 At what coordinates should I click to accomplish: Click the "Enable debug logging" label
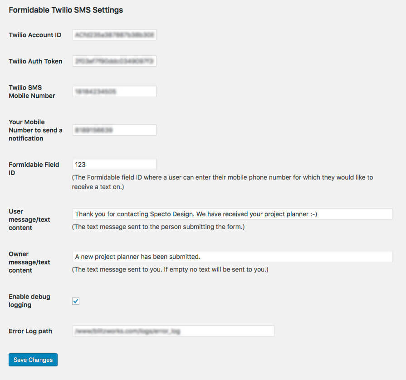point(29,301)
